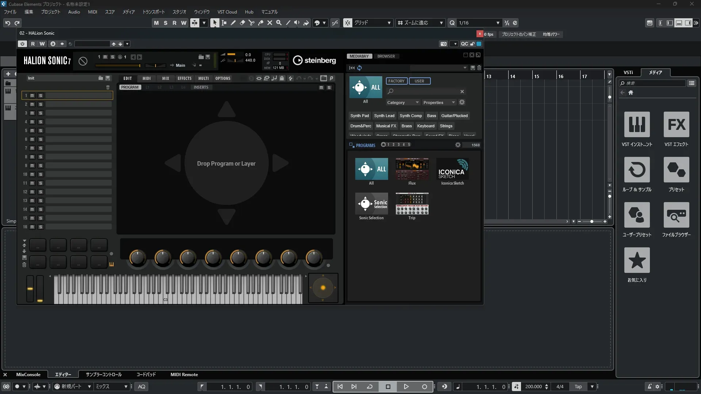Expand the 1/16 quantize preset dropdown
701x394 pixels.
point(498,23)
